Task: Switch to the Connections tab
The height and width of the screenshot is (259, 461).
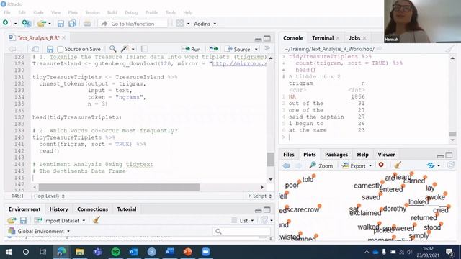Action: coord(92,209)
